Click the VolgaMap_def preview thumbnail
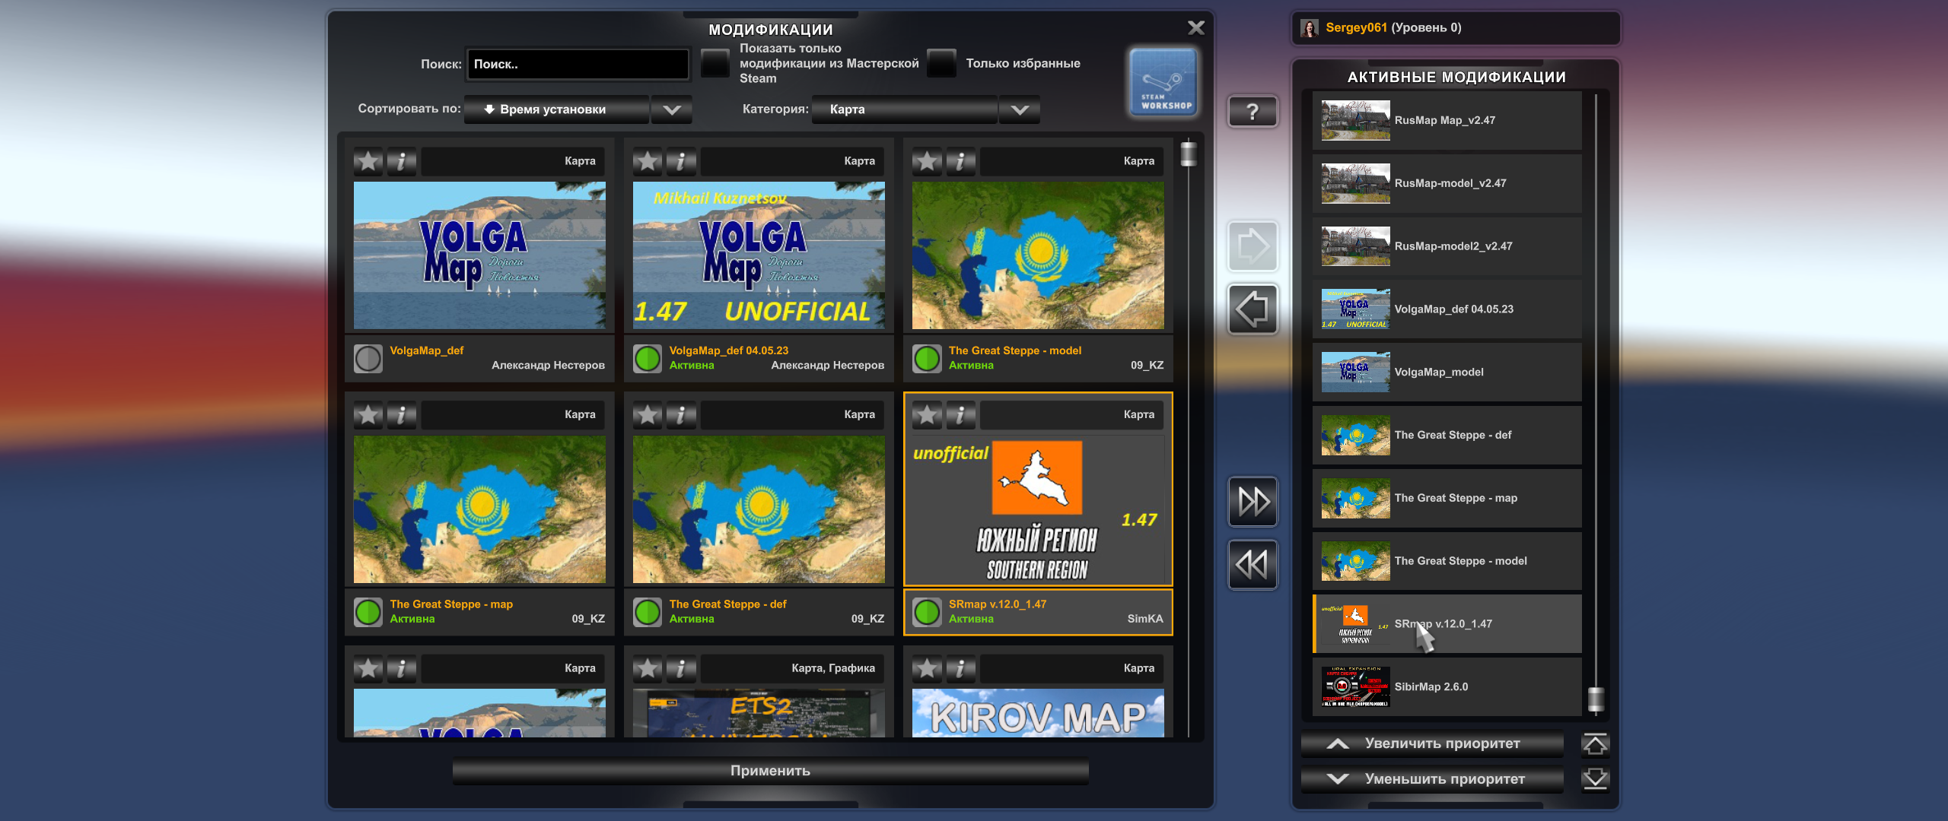 (x=479, y=255)
